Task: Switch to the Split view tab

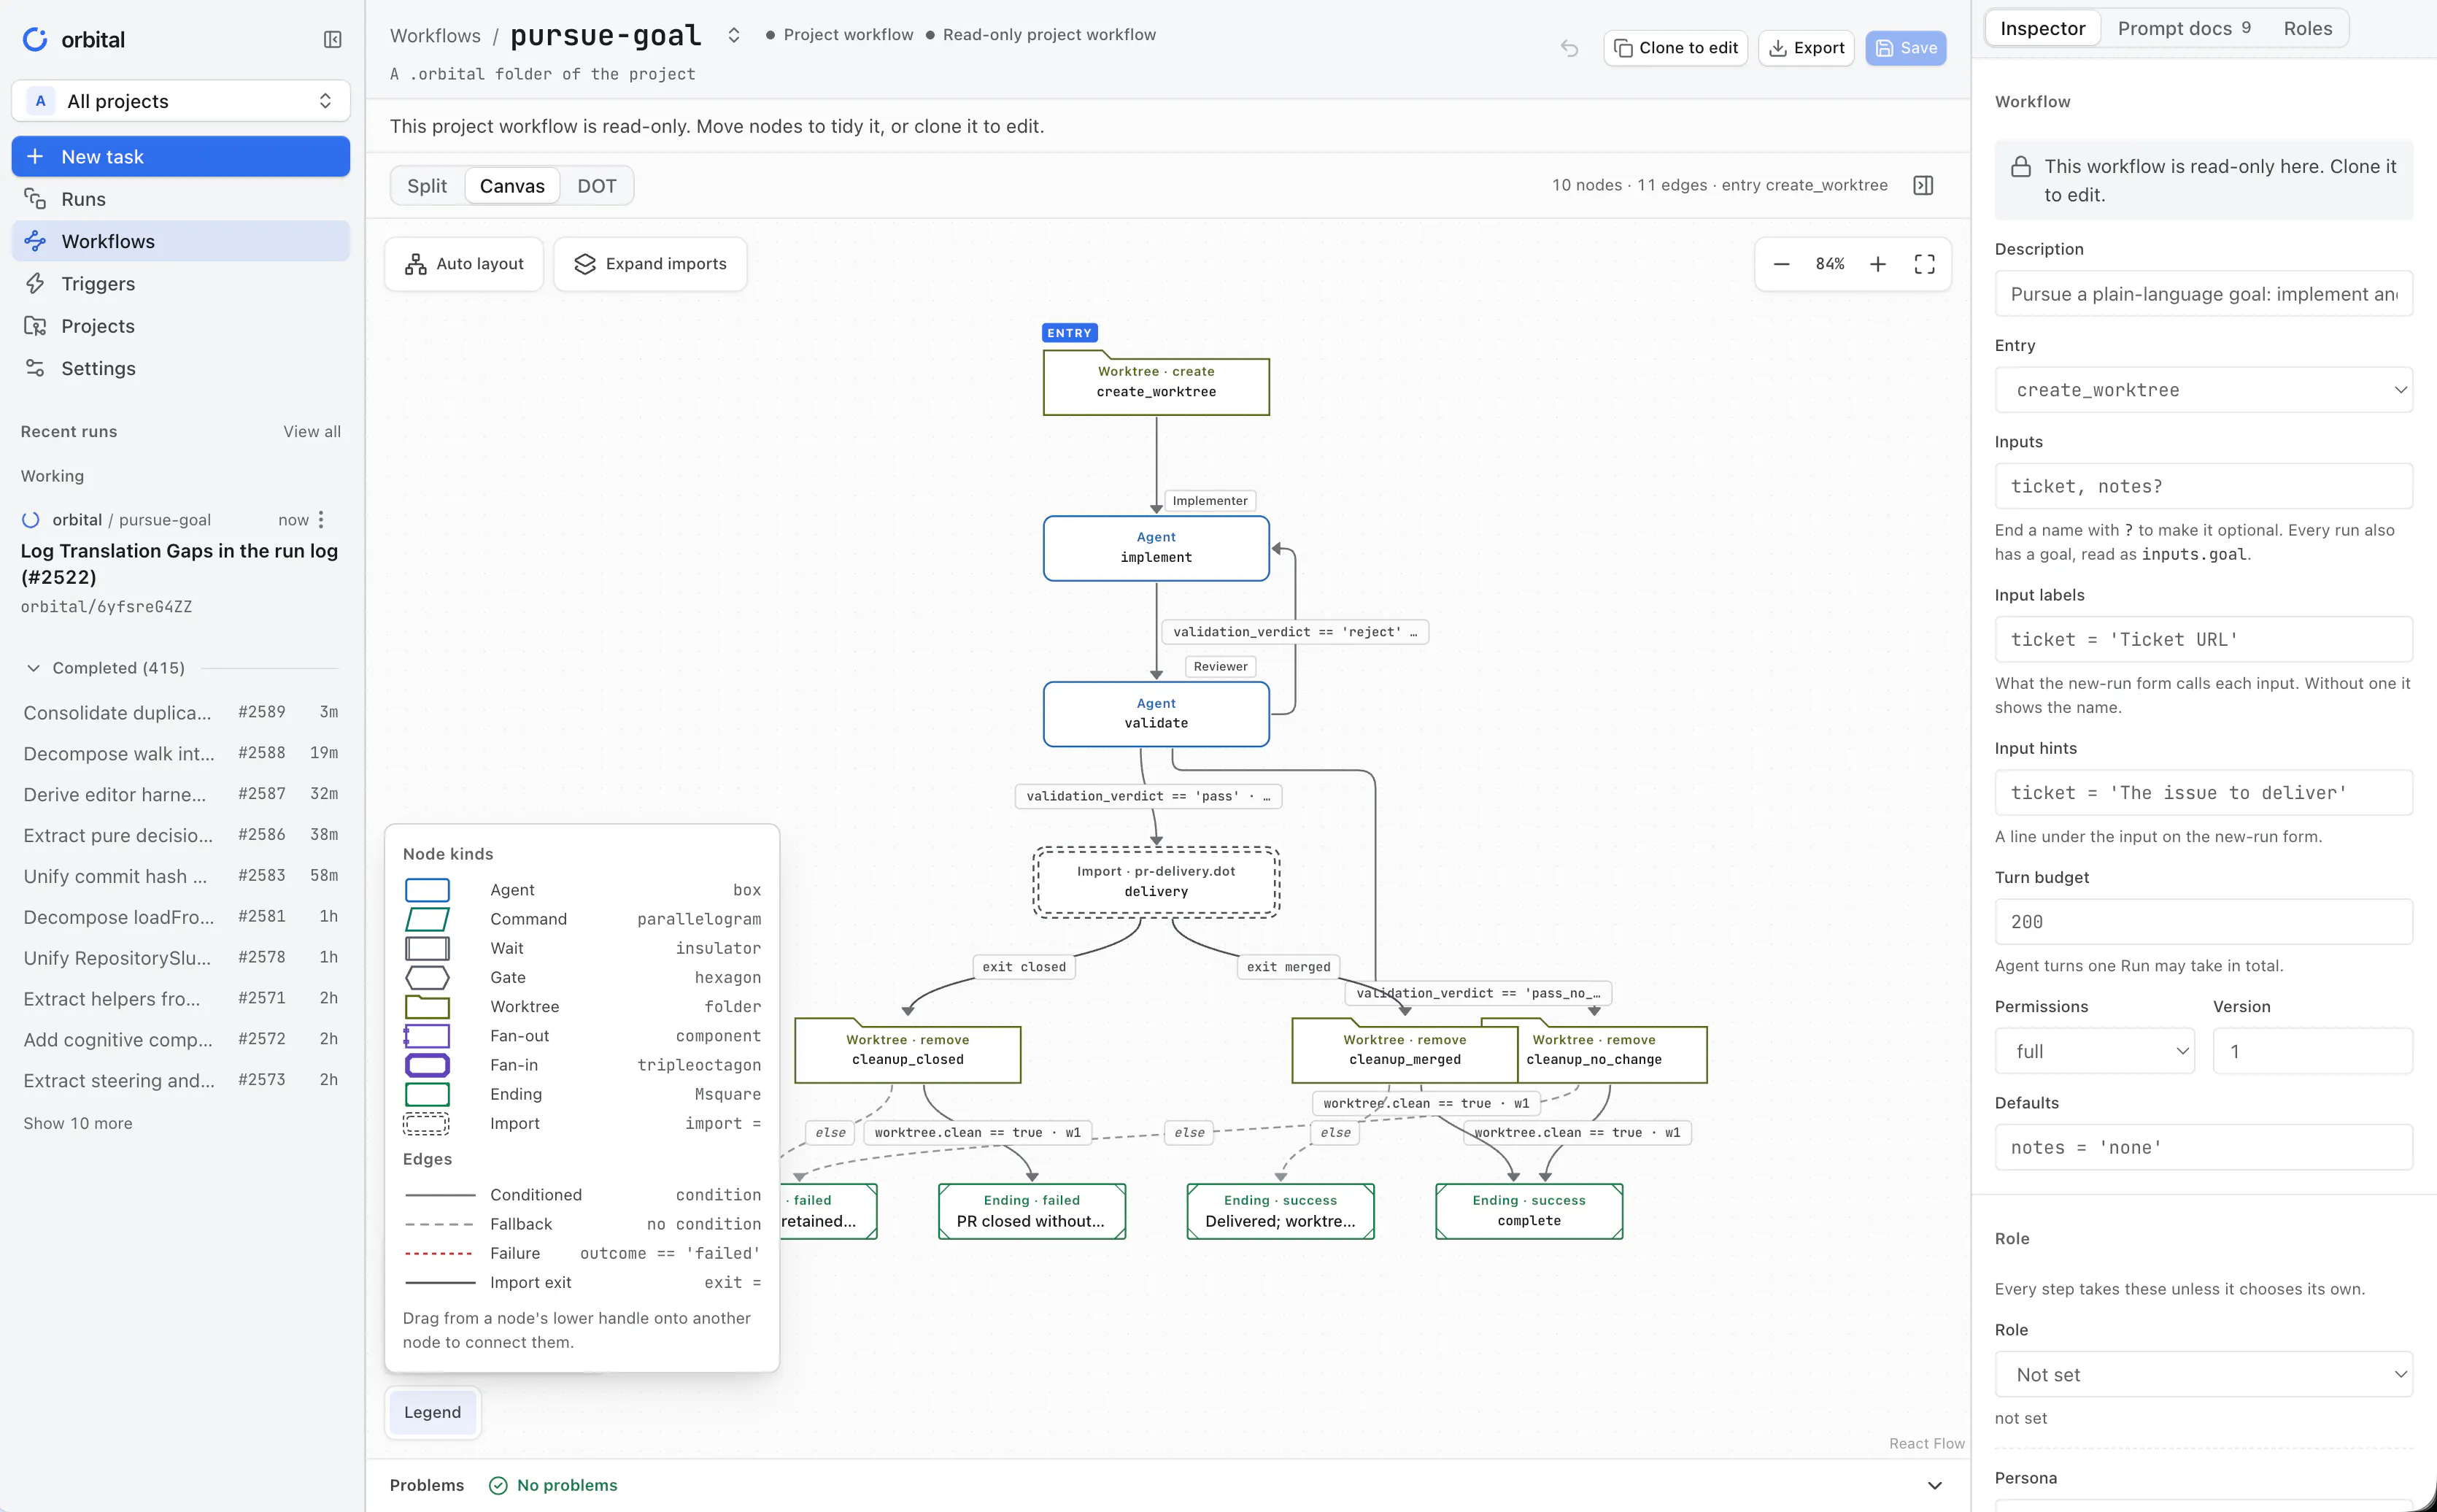Action: tap(427, 186)
